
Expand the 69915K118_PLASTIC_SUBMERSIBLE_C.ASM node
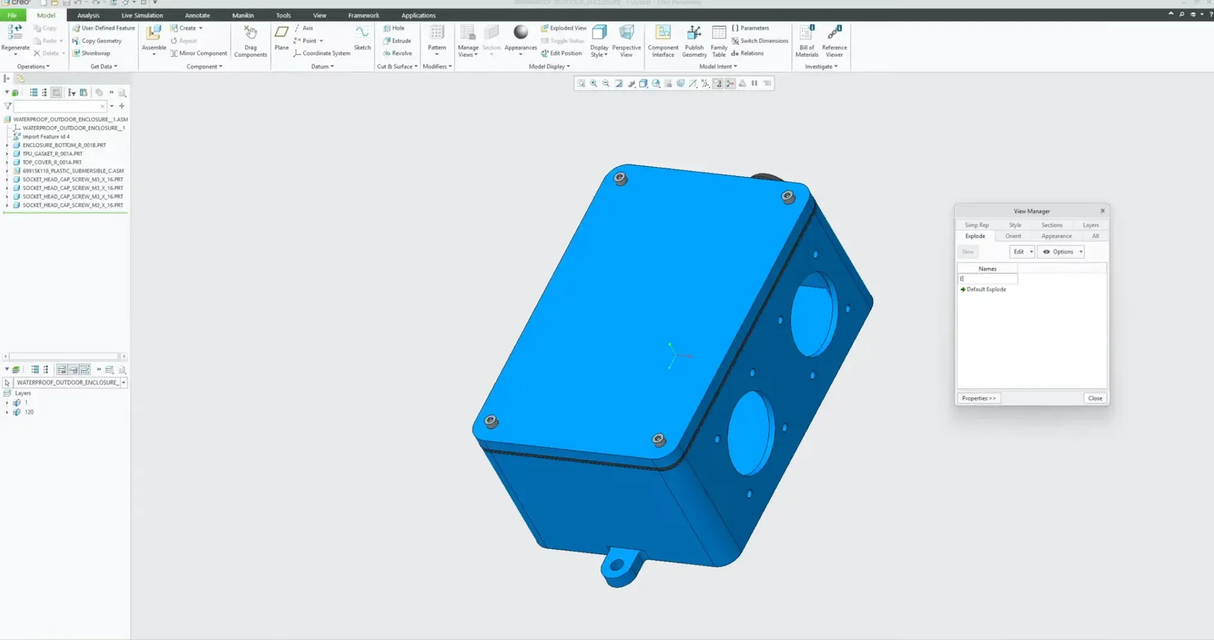point(7,171)
